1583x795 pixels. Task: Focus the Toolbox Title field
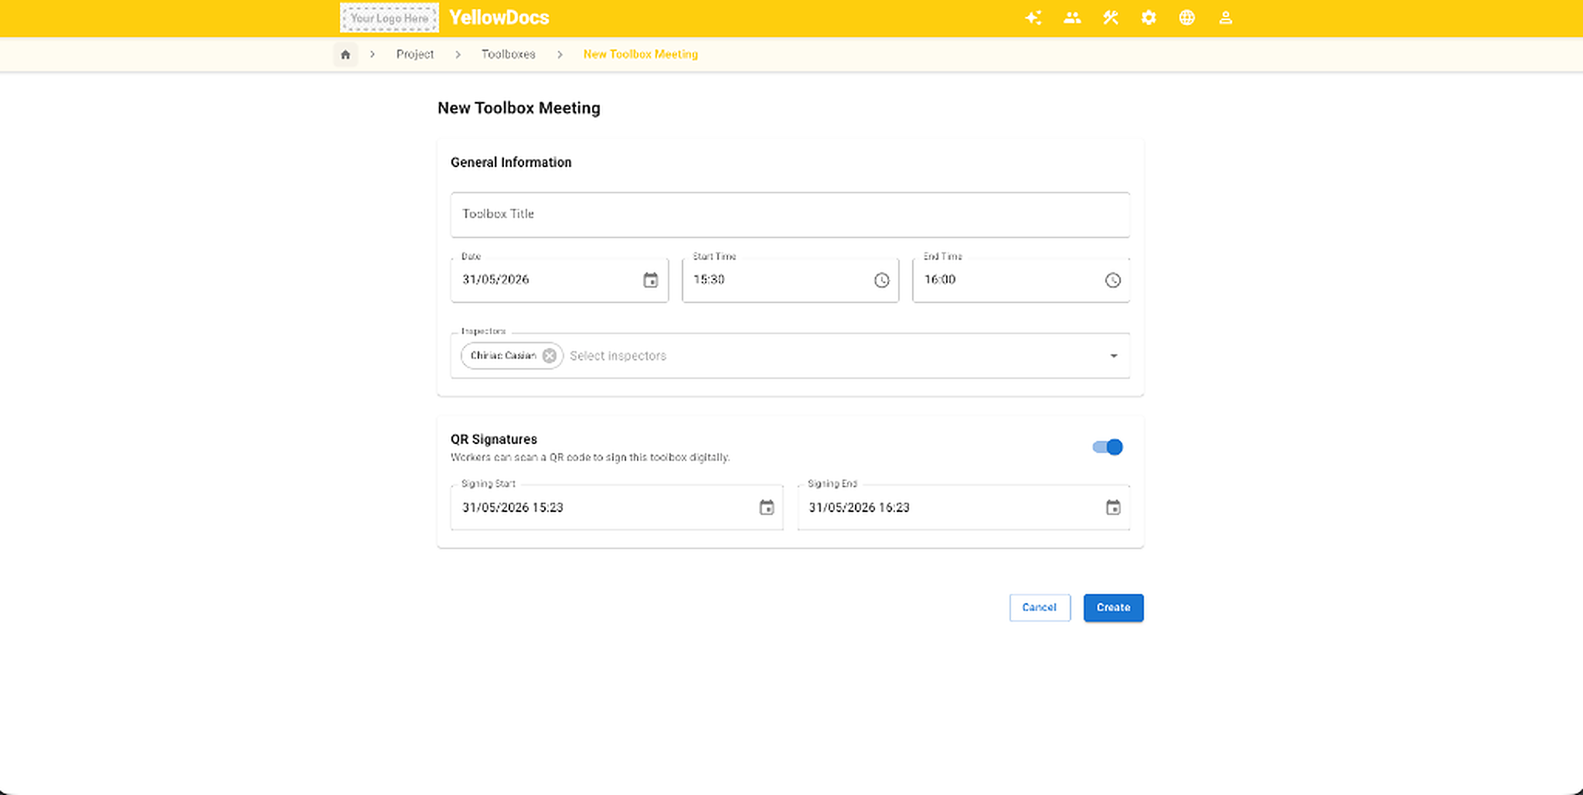790,214
